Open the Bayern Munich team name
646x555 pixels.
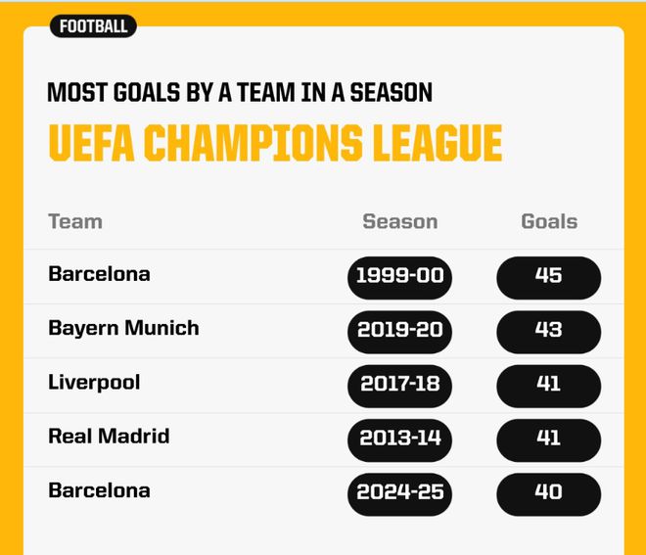(x=123, y=328)
